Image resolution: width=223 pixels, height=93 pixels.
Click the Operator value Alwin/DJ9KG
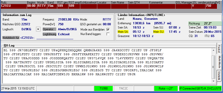tap(67, 29)
